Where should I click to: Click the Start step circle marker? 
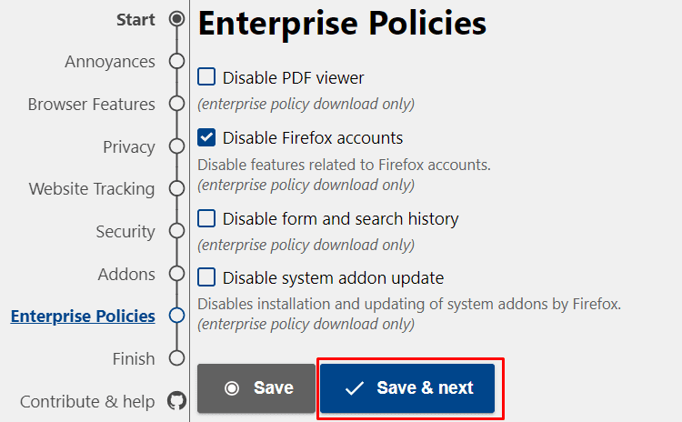[x=177, y=19]
